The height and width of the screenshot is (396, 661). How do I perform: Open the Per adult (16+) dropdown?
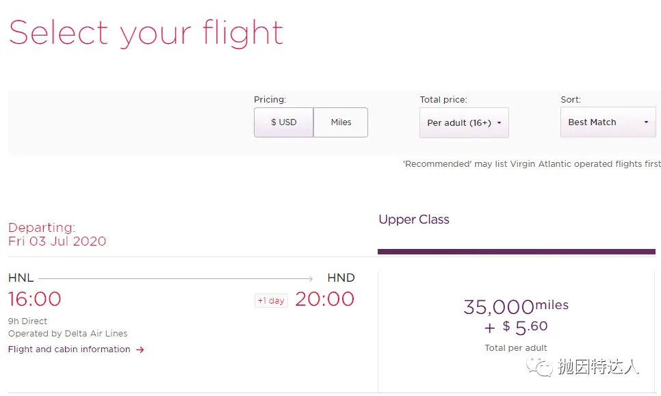pyautogui.click(x=464, y=122)
